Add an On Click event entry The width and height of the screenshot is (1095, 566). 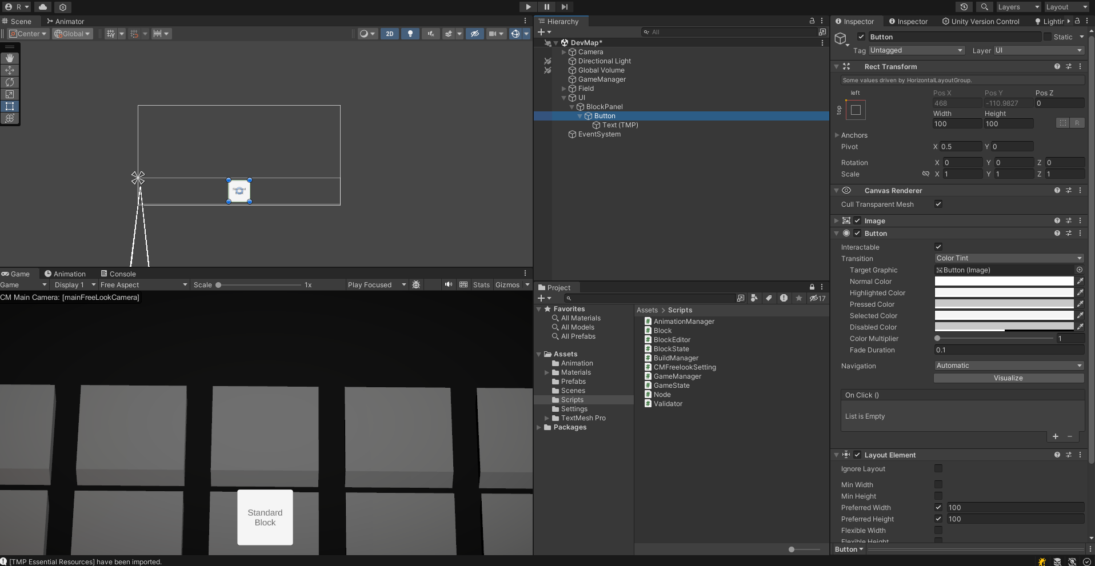[x=1056, y=436]
